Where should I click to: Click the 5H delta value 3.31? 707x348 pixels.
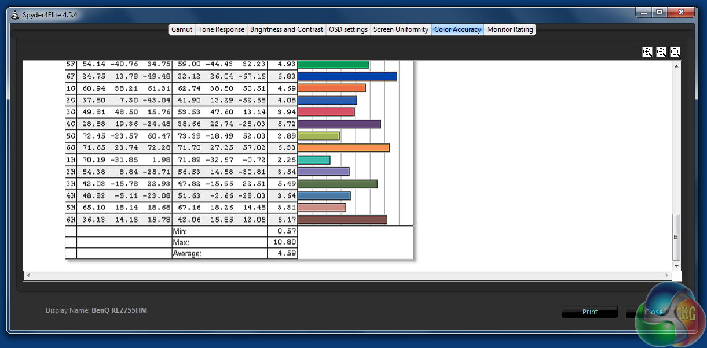click(287, 208)
